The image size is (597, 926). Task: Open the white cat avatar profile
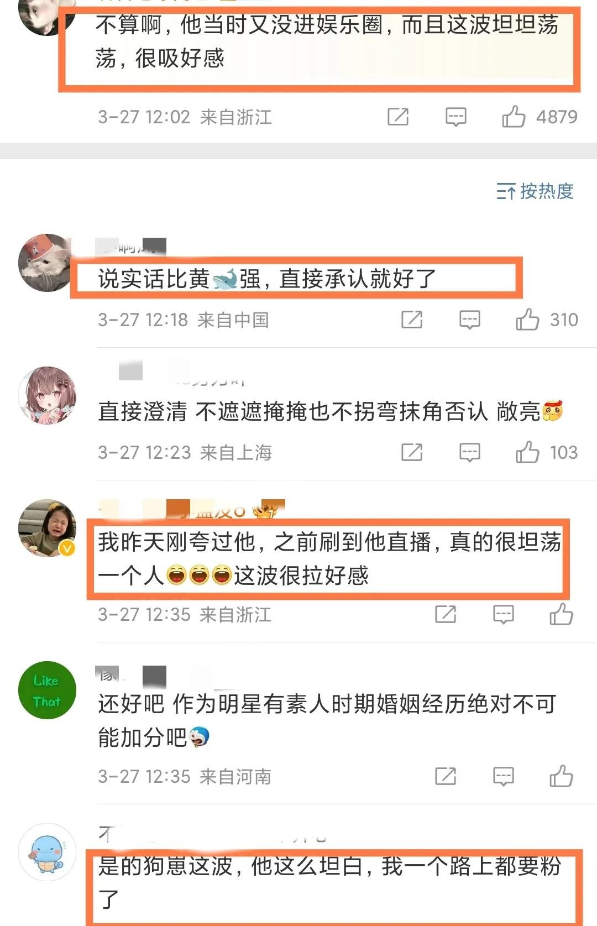tap(47, 263)
